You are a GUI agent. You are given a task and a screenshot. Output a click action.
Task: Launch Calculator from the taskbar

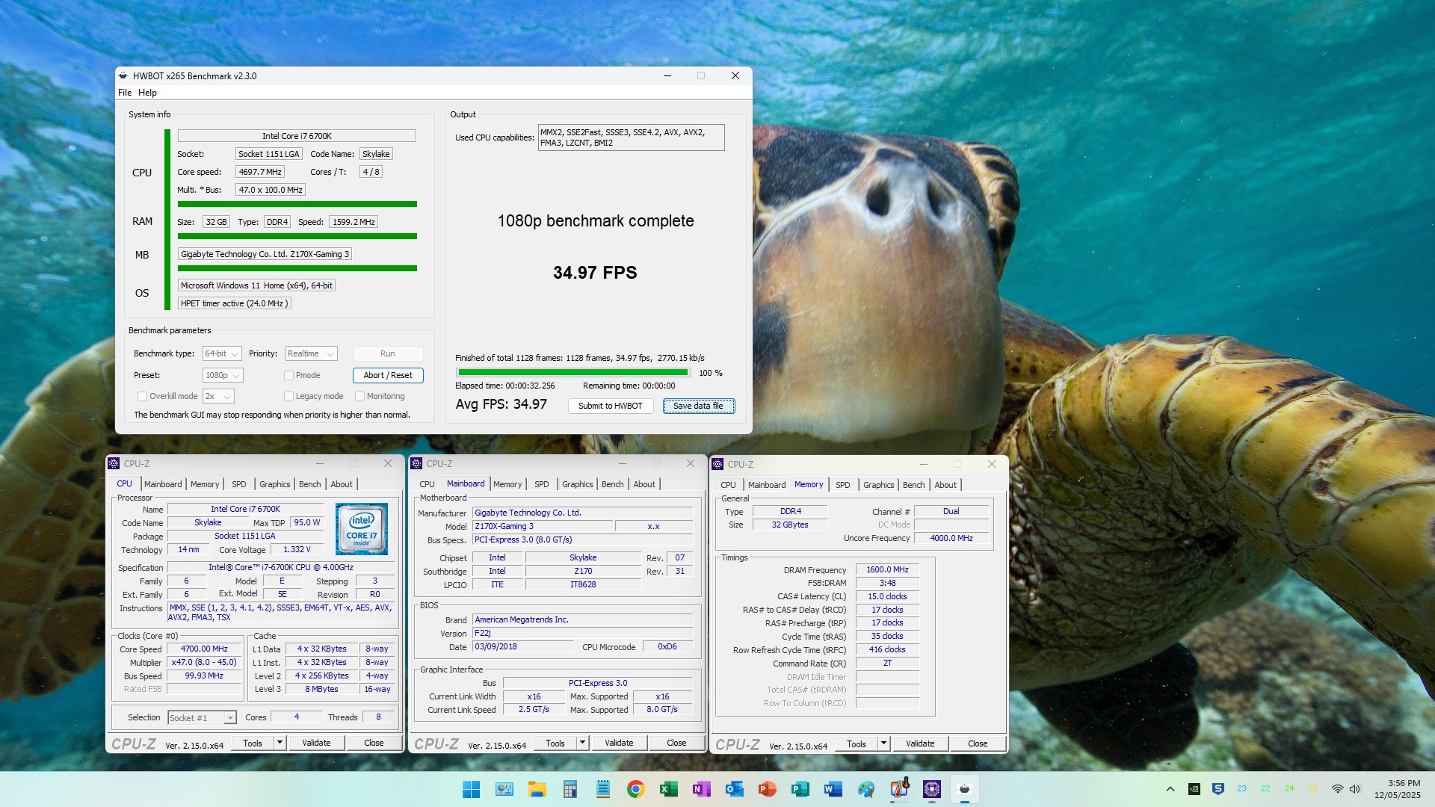pyautogui.click(x=570, y=789)
